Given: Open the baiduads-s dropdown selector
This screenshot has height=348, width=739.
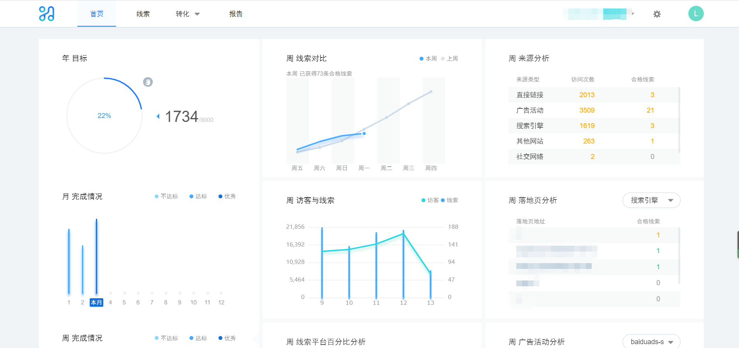Looking at the screenshot, I should click(651, 341).
